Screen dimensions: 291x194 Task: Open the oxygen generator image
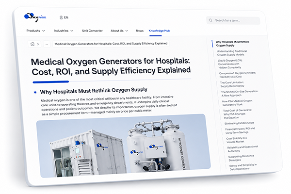point(123,145)
